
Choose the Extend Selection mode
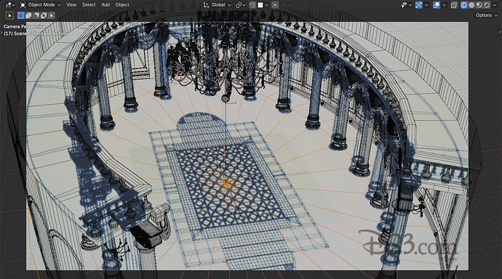[28, 15]
